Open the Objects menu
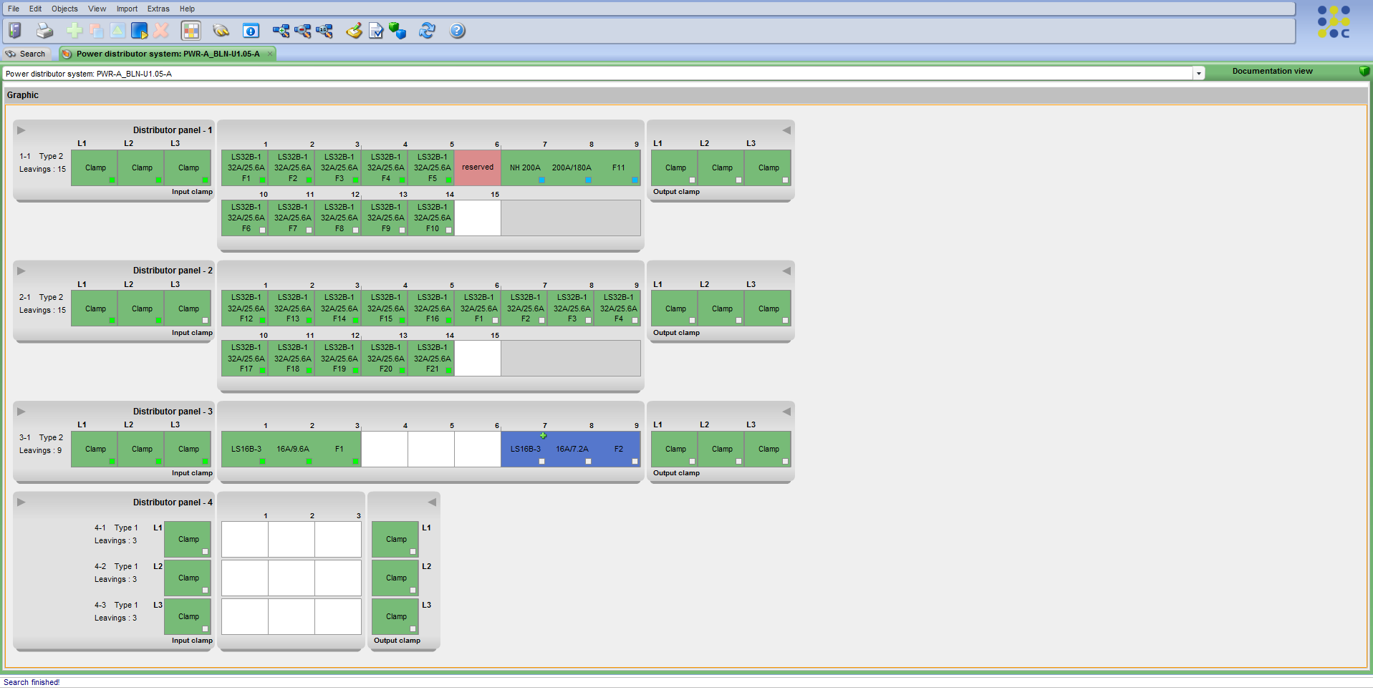This screenshot has width=1373, height=690. (x=64, y=9)
